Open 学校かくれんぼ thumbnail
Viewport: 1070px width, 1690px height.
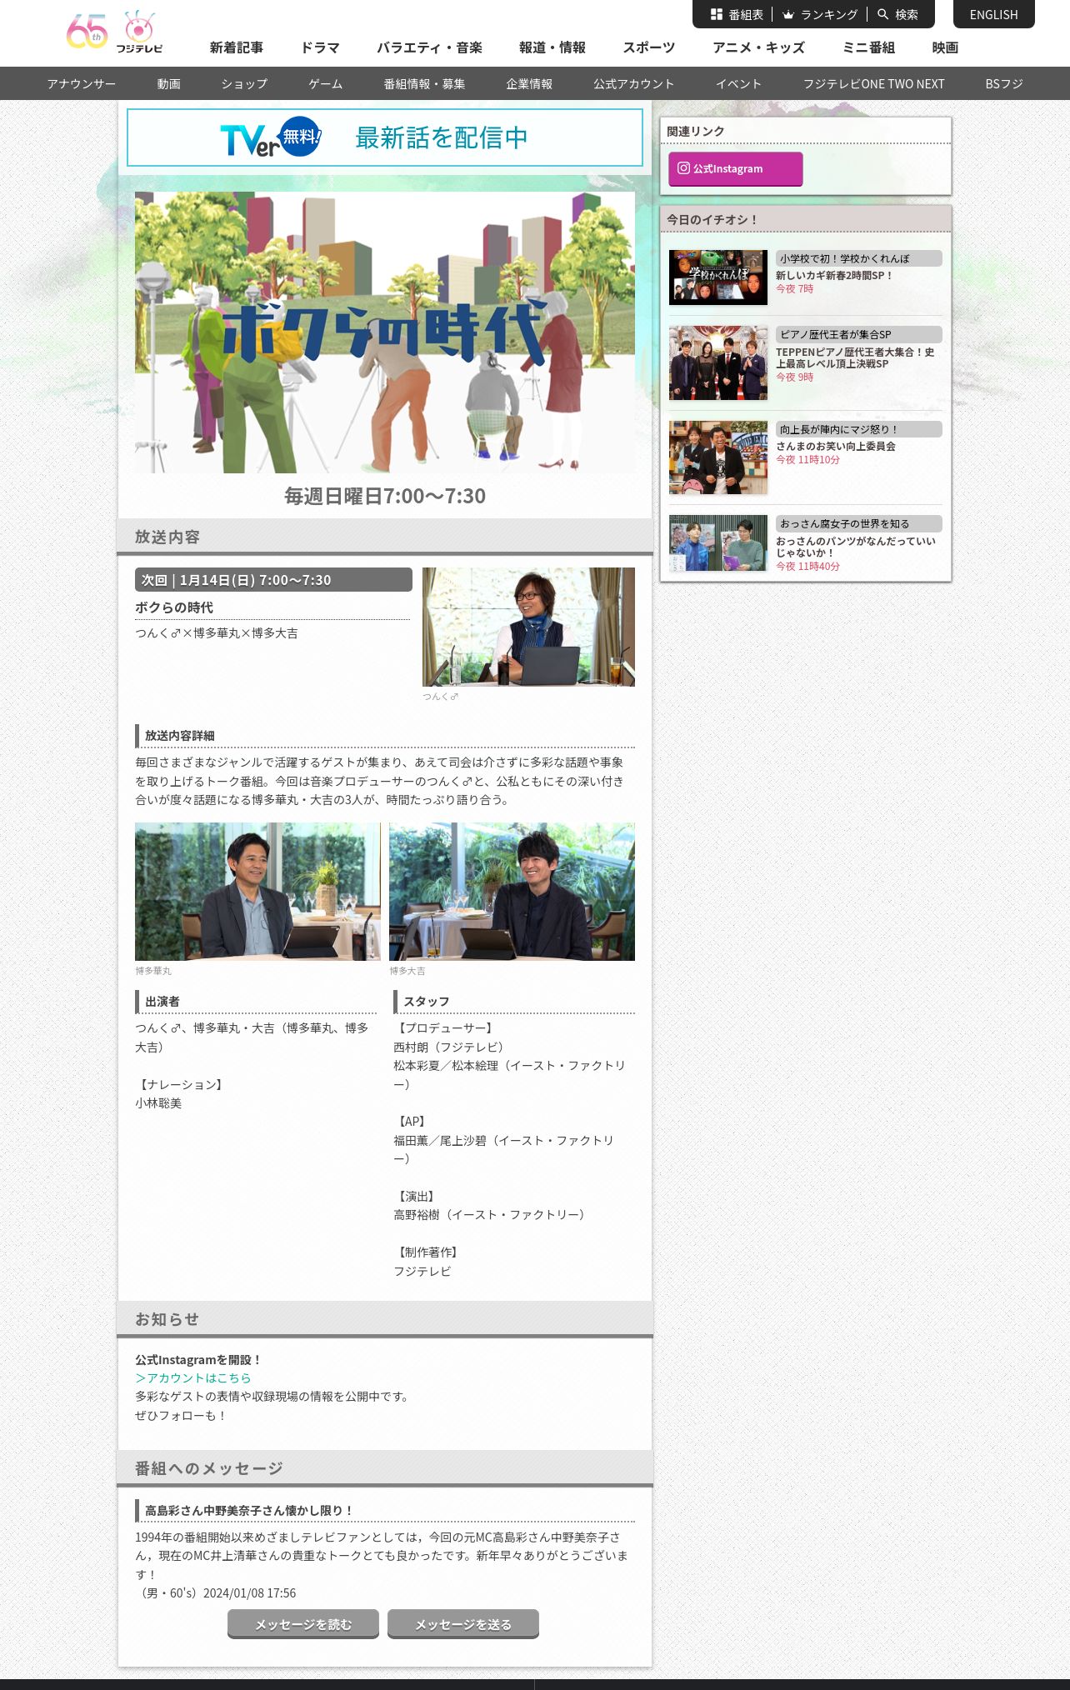tap(718, 277)
